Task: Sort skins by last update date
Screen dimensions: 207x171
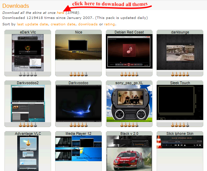Action: click(x=32, y=24)
